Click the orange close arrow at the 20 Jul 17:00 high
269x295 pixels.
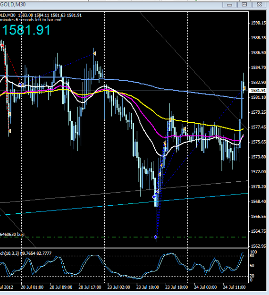(94, 54)
